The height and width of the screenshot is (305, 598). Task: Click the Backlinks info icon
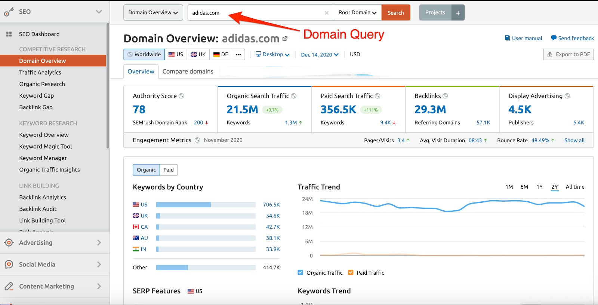445,96
